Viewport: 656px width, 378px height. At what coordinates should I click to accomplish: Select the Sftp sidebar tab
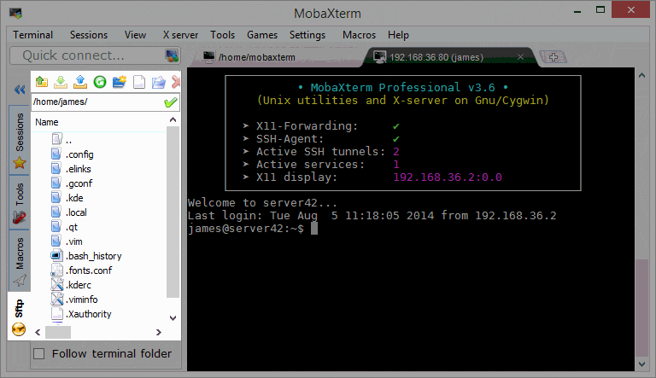tap(20, 316)
